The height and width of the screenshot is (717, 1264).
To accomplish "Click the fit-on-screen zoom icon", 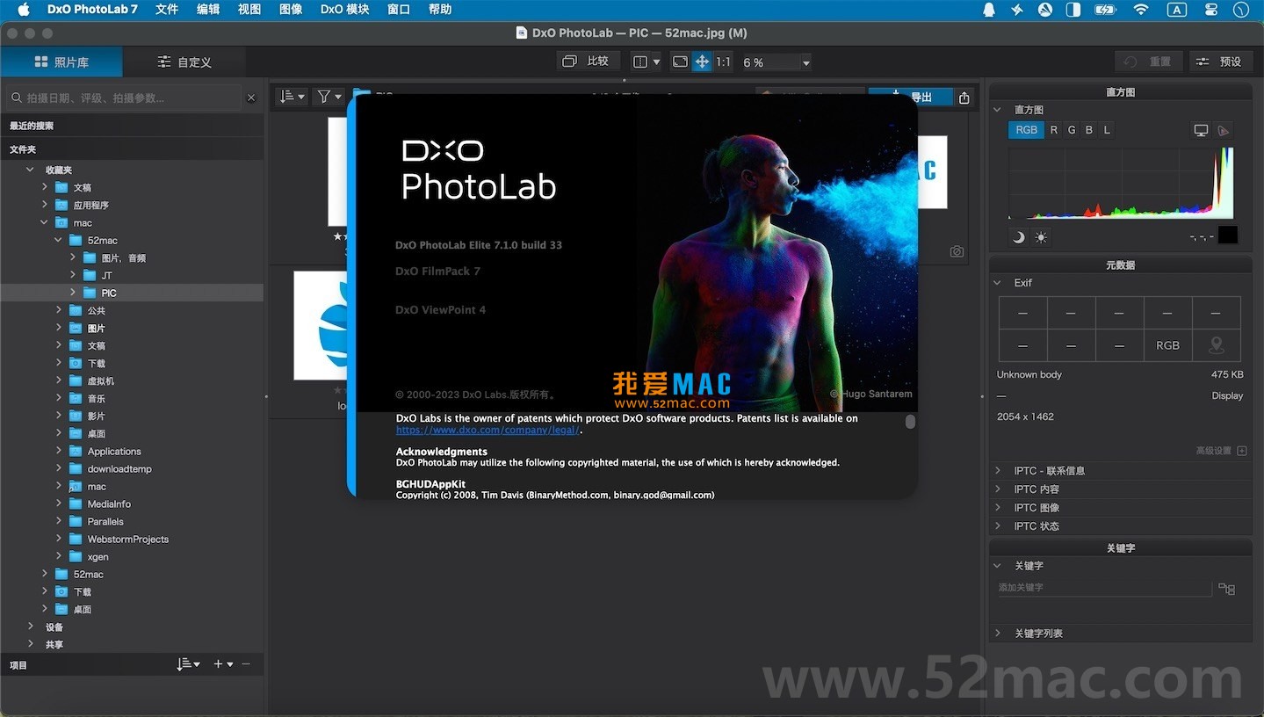I will click(x=679, y=62).
